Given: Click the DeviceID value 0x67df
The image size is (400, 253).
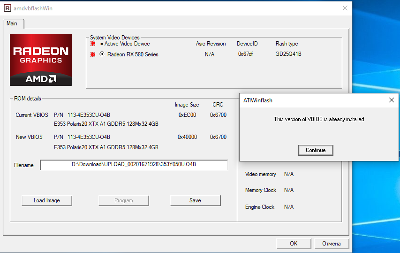Looking at the screenshot, I should coord(245,54).
